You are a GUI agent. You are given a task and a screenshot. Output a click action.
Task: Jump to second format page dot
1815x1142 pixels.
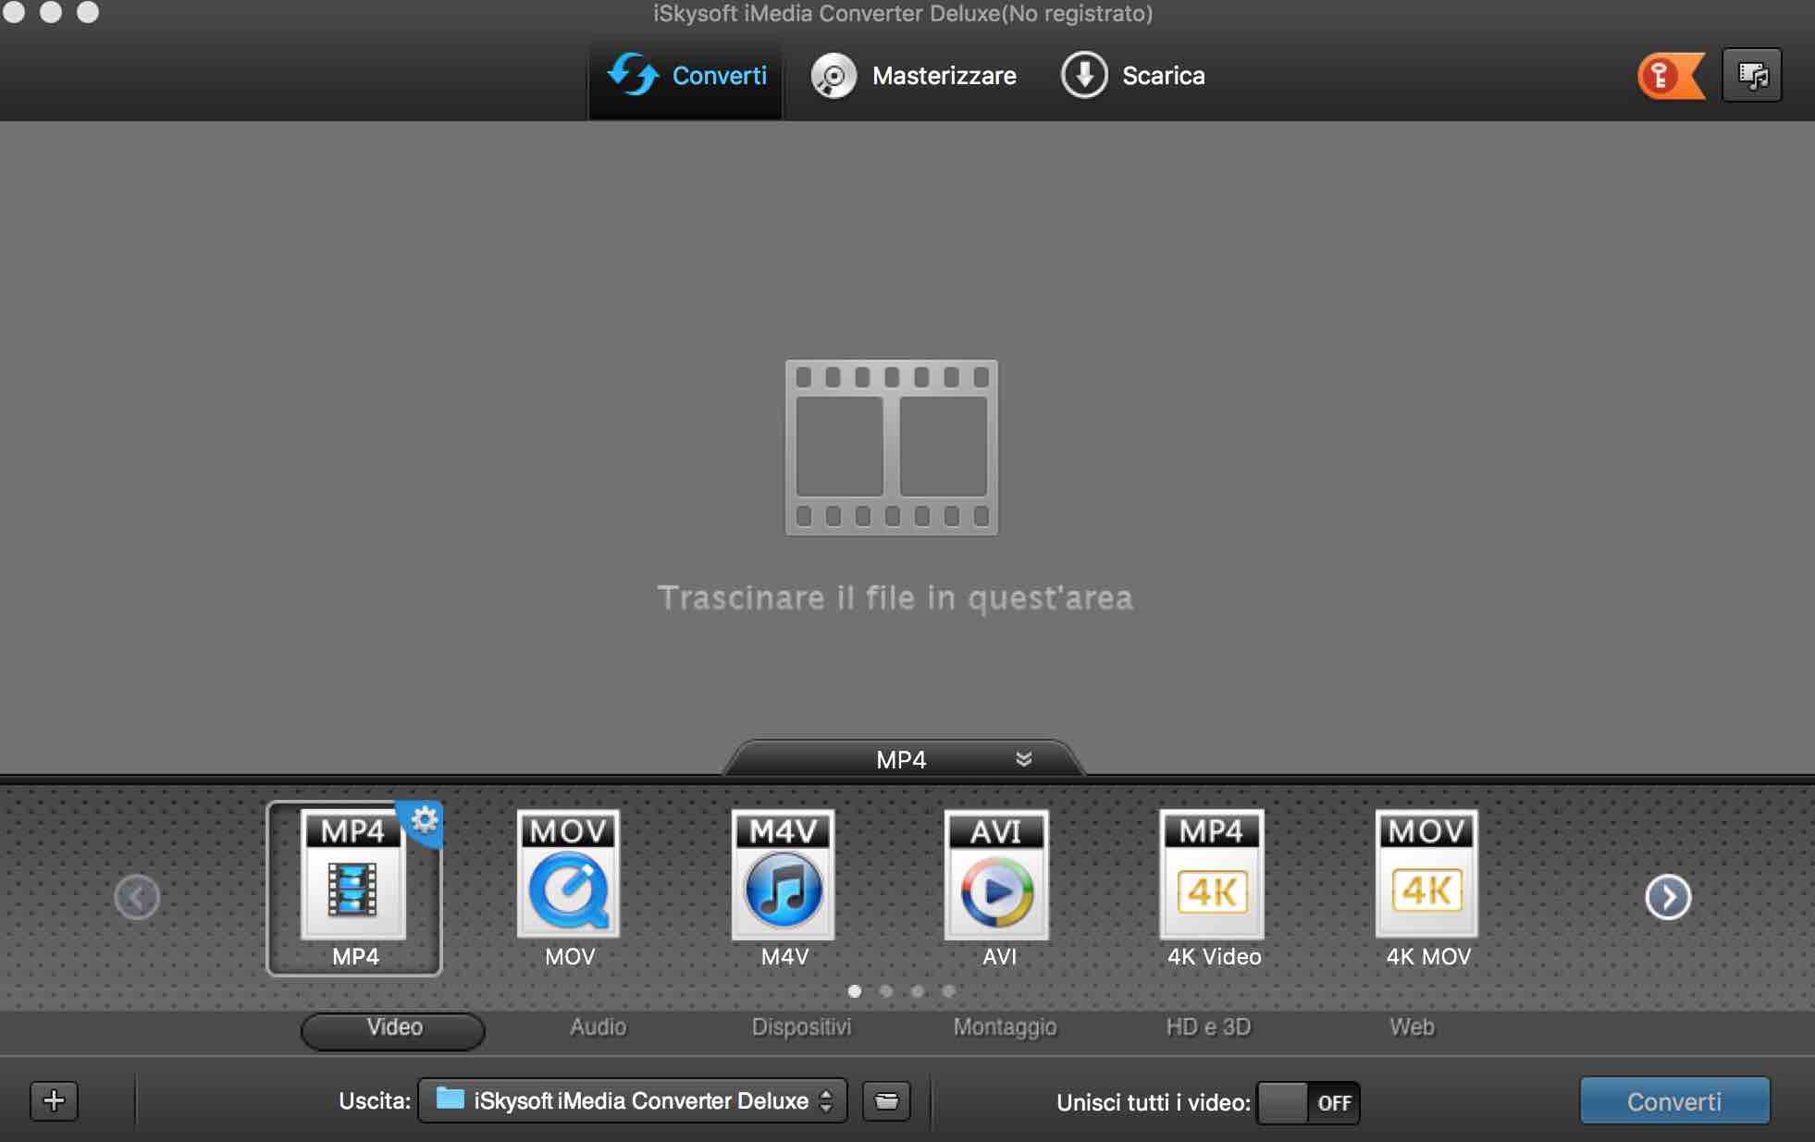pyautogui.click(x=886, y=991)
